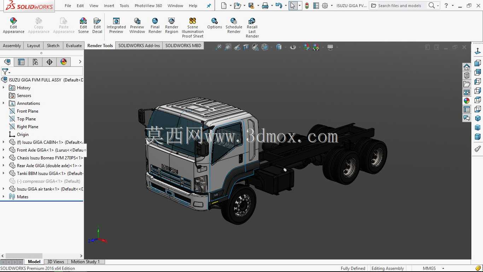Open the File menu

point(68,6)
